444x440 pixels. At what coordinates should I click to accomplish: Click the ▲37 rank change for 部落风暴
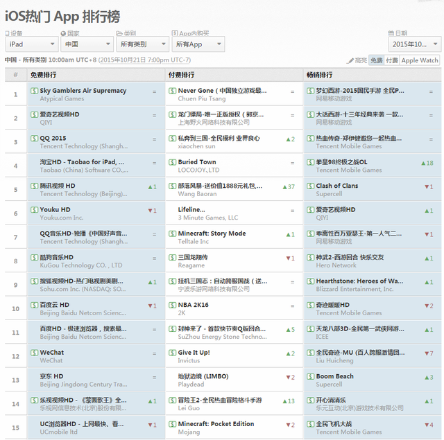click(x=289, y=187)
